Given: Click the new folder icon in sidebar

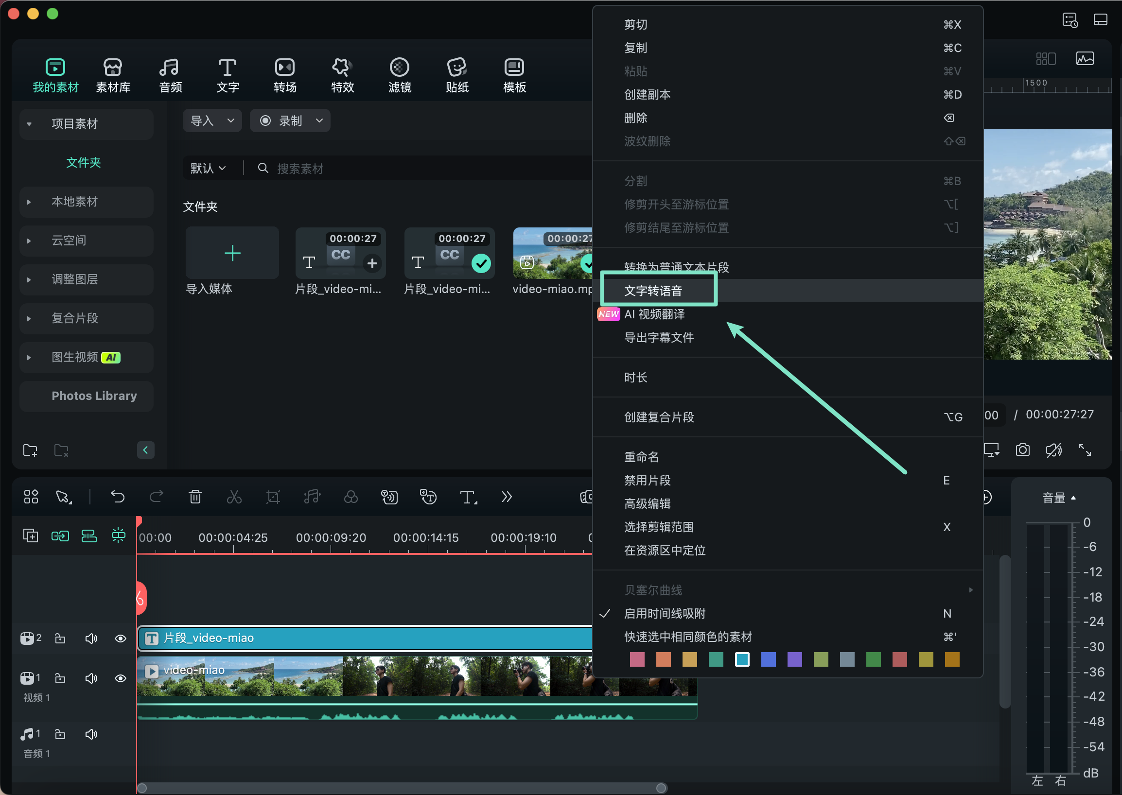Looking at the screenshot, I should pos(30,450).
